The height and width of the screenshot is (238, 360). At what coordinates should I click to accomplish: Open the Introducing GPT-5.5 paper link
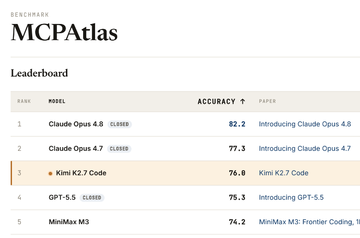tap(291, 197)
